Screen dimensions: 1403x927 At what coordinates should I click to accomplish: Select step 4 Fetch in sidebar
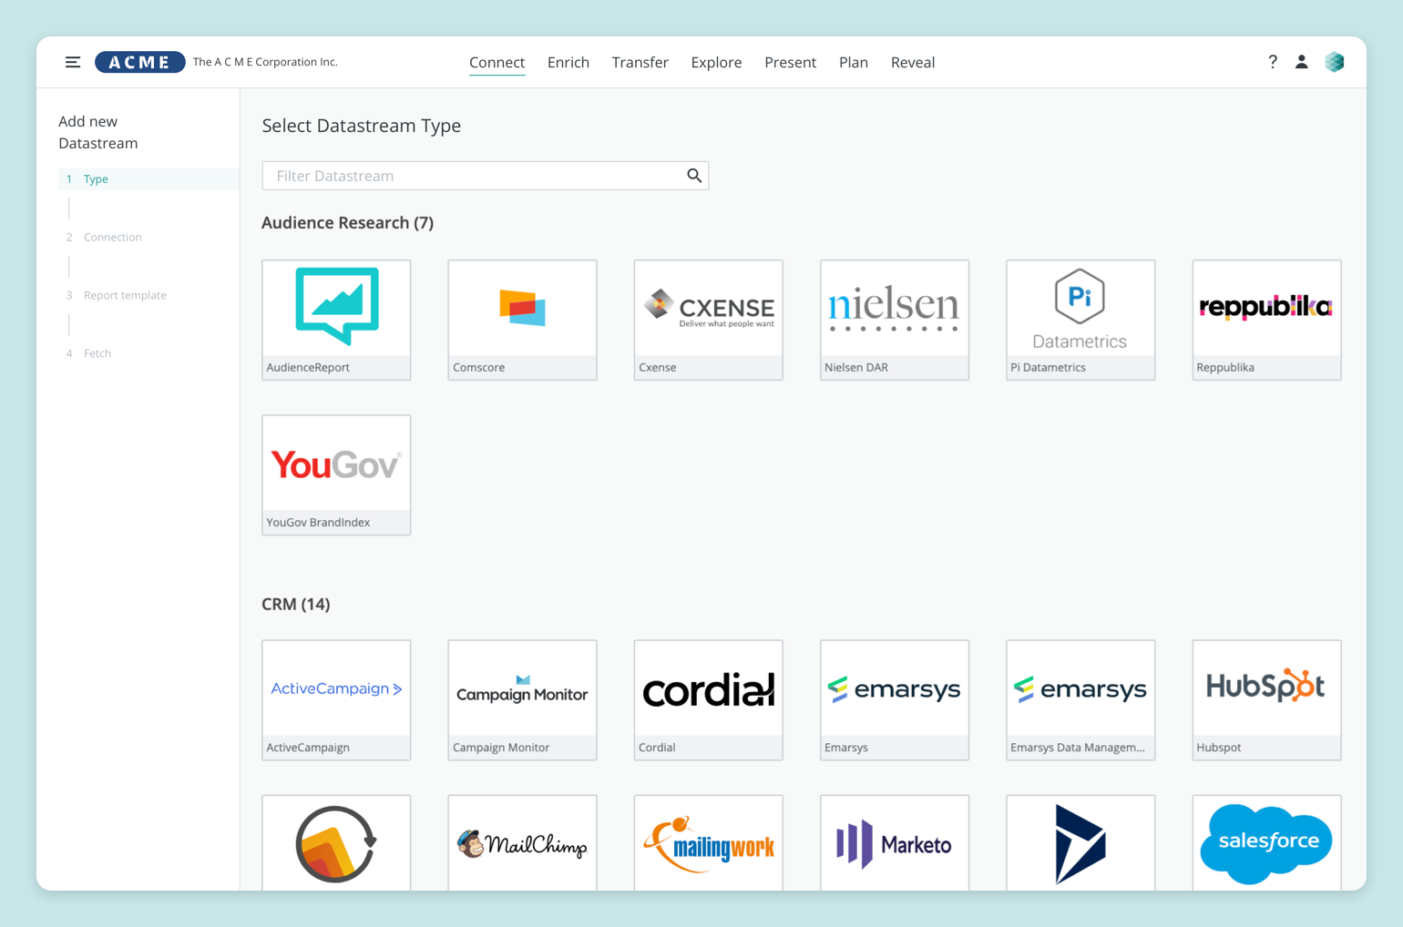[88, 353]
